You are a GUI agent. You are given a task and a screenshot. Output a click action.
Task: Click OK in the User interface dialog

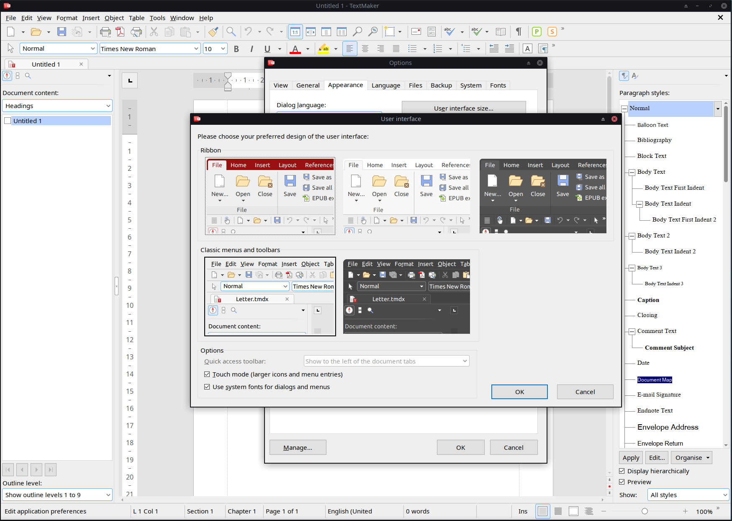pos(519,392)
